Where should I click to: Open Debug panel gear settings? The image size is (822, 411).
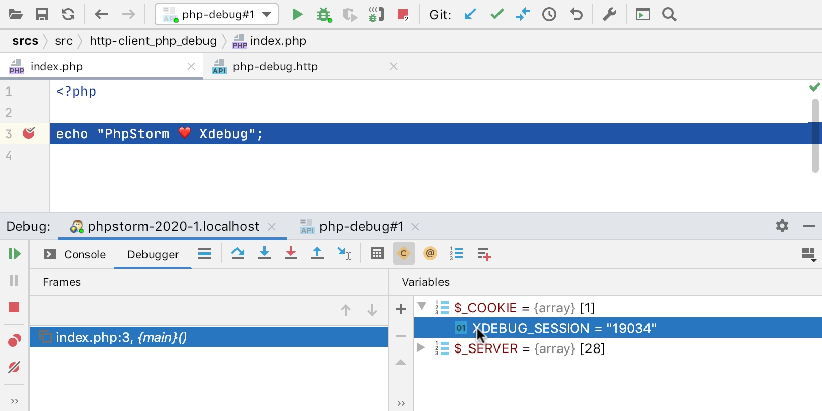(782, 226)
